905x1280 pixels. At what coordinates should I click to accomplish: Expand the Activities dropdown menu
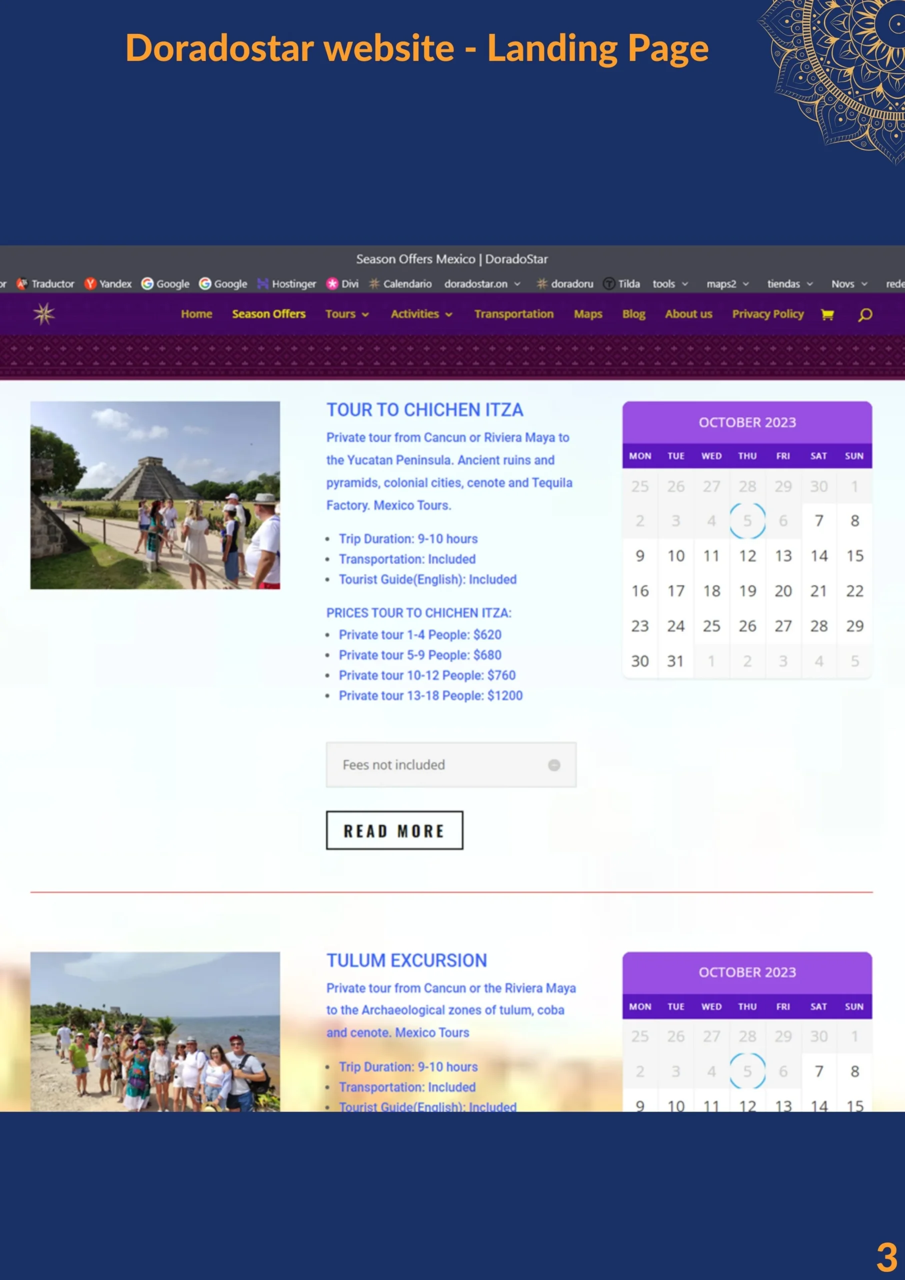[x=421, y=314]
